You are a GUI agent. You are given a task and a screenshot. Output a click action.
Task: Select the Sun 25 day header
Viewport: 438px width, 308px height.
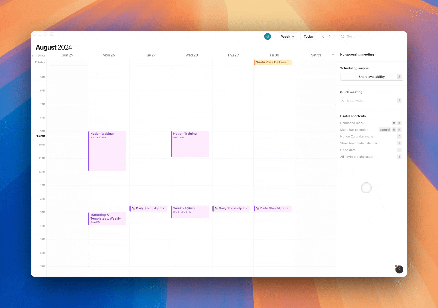[x=67, y=55]
